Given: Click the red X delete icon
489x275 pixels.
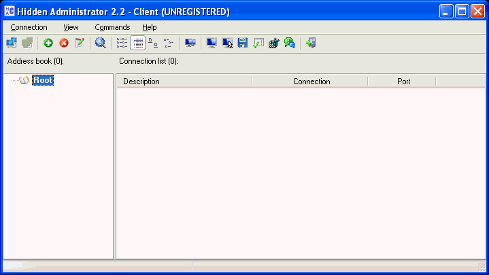Looking at the screenshot, I should [x=64, y=43].
